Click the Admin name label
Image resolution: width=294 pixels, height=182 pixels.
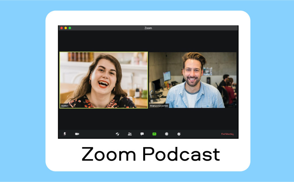tap(65, 106)
